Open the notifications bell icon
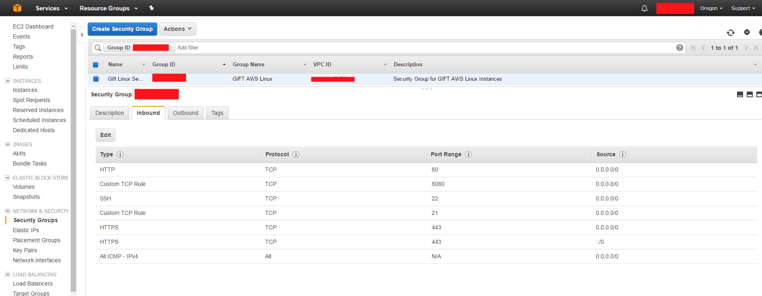Image resolution: width=762 pixels, height=296 pixels. click(645, 8)
